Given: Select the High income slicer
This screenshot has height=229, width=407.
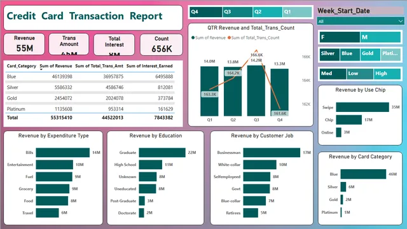Looking at the screenshot, I should (387, 74).
